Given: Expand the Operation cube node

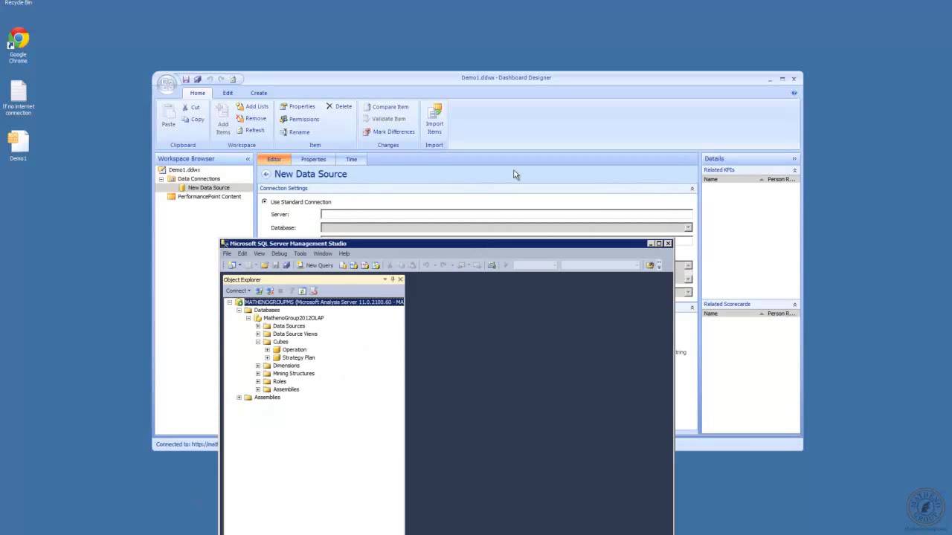Looking at the screenshot, I should (x=267, y=350).
